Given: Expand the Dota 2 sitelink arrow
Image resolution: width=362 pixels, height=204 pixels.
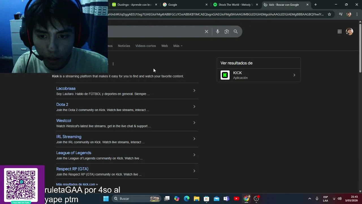Looking at the screenshot, I should click(x=194, y=107).
